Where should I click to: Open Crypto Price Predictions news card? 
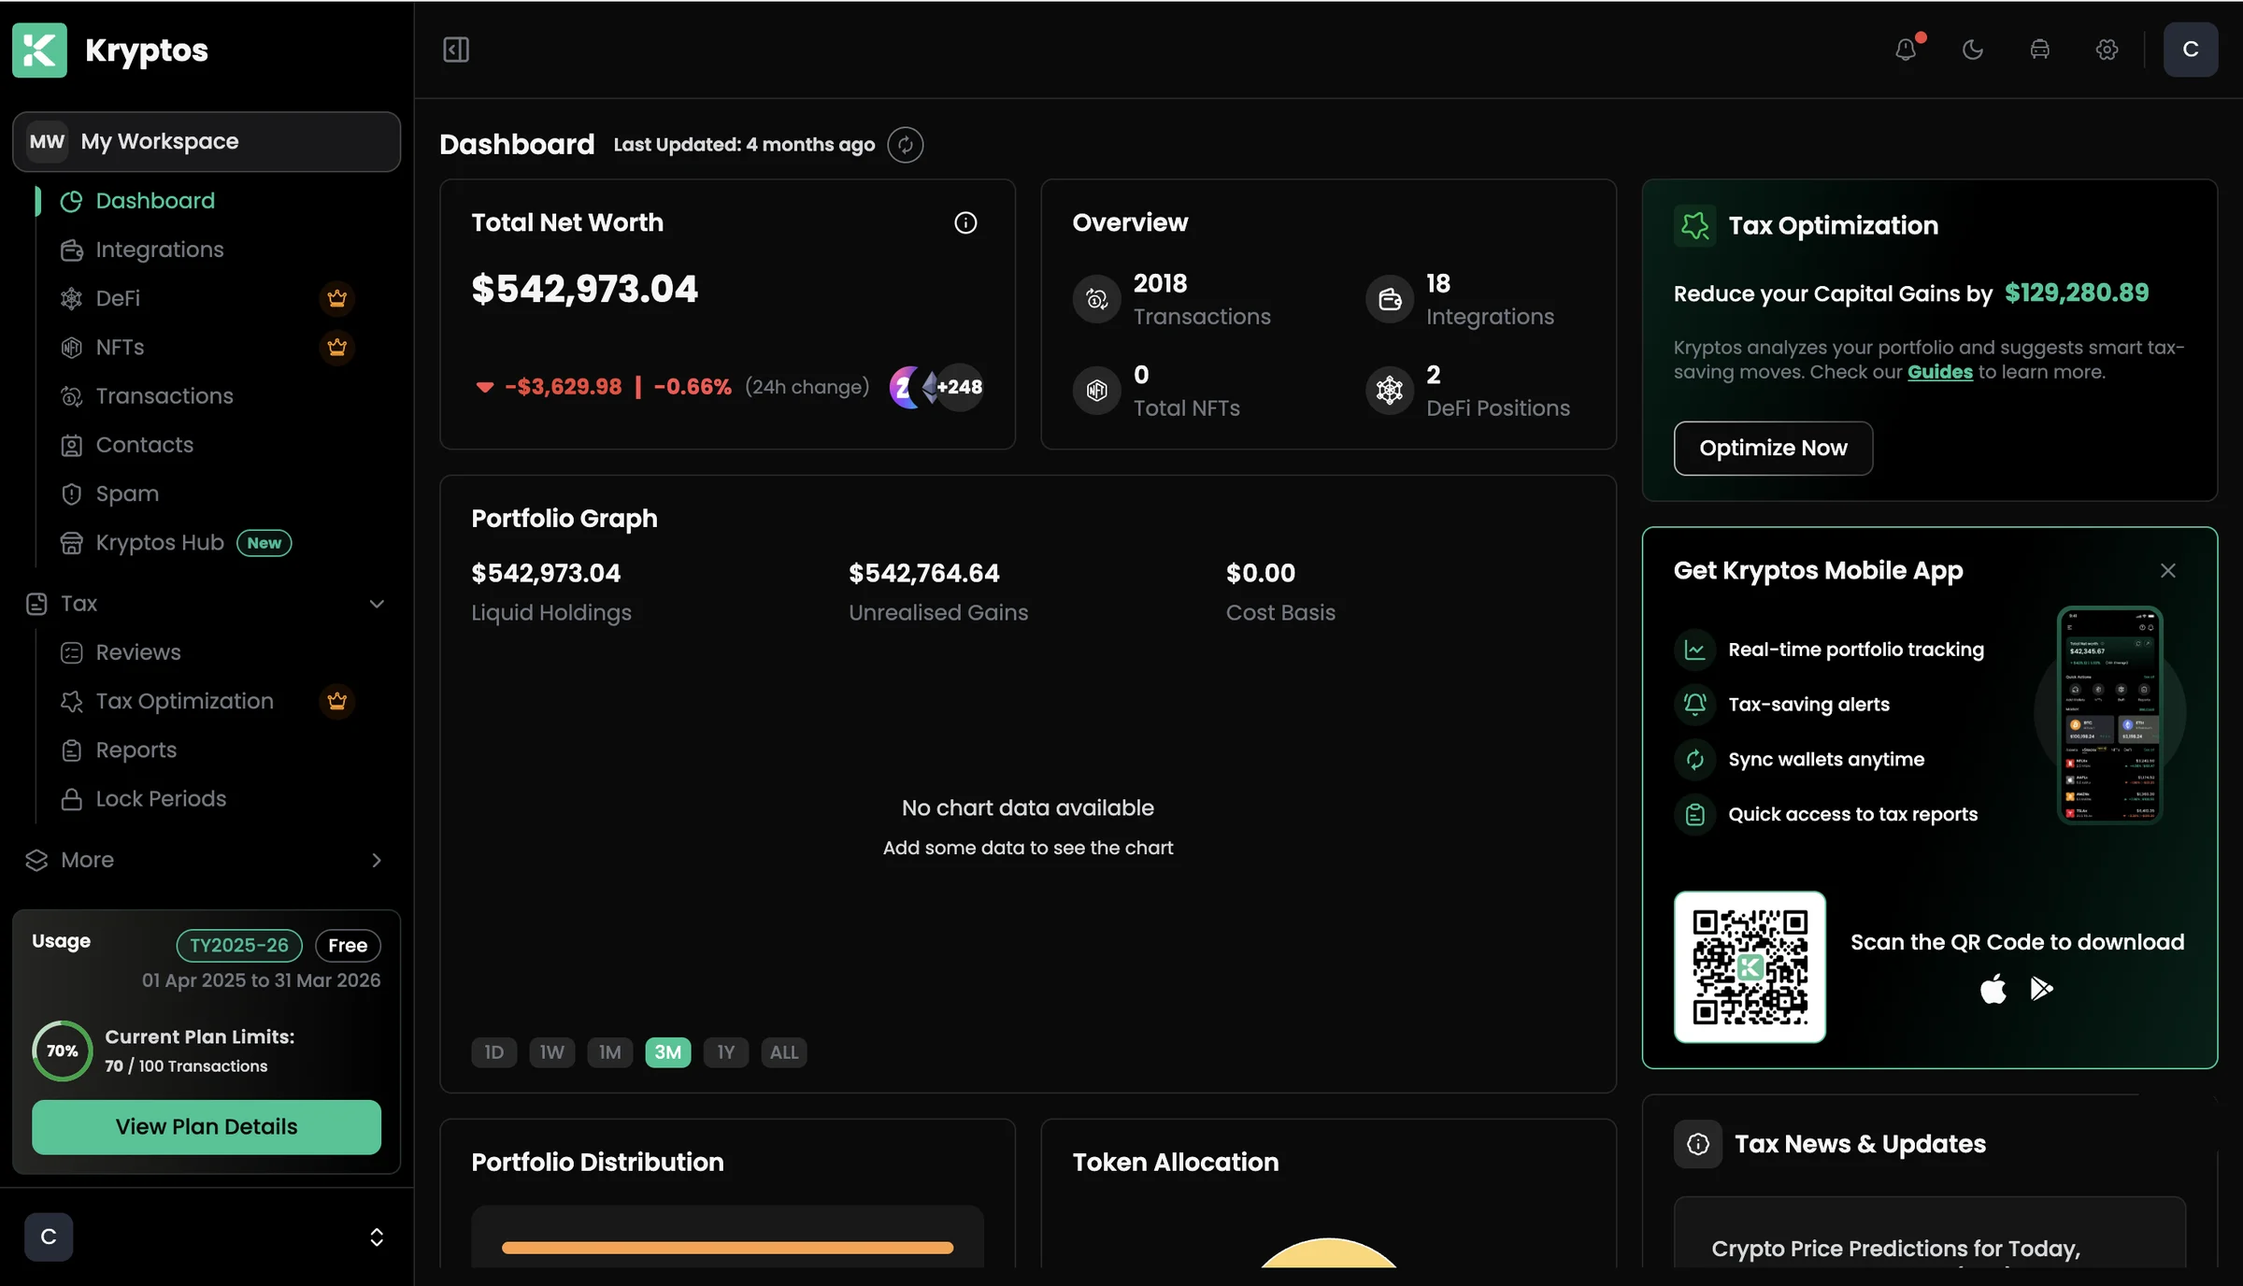coord(1930,1234)
